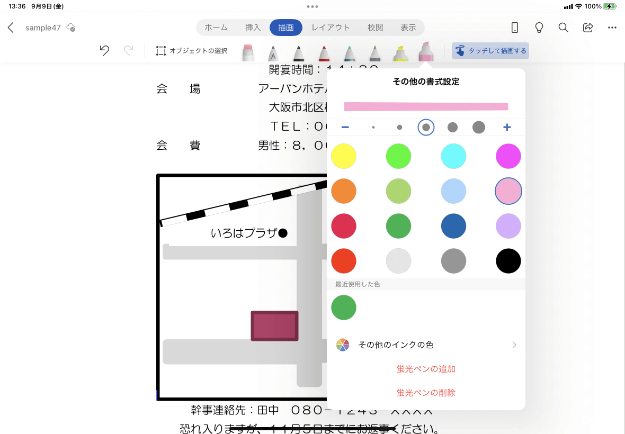625x434 pixels.
Task: Pick the crimson red swatch
Action: point(344,226)
